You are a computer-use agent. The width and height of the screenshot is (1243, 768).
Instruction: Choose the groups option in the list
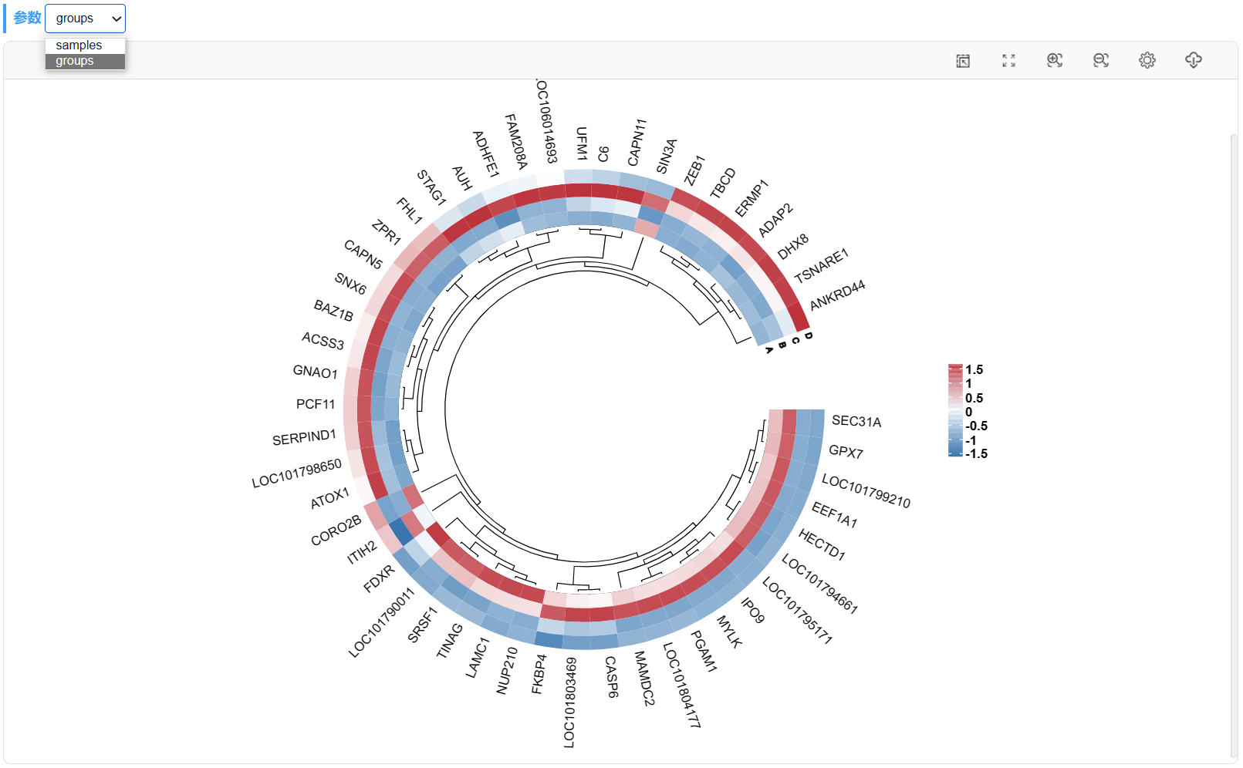point(85,61)
